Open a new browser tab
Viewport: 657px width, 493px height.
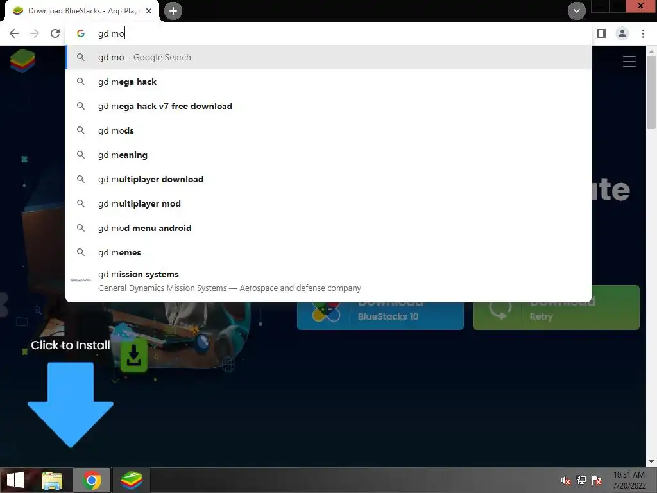[x=173, y=11]
